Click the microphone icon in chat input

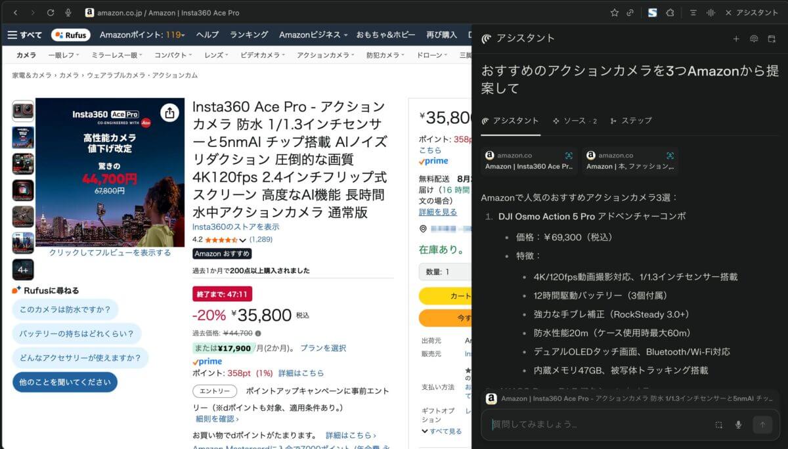click(x=738, y=425)
